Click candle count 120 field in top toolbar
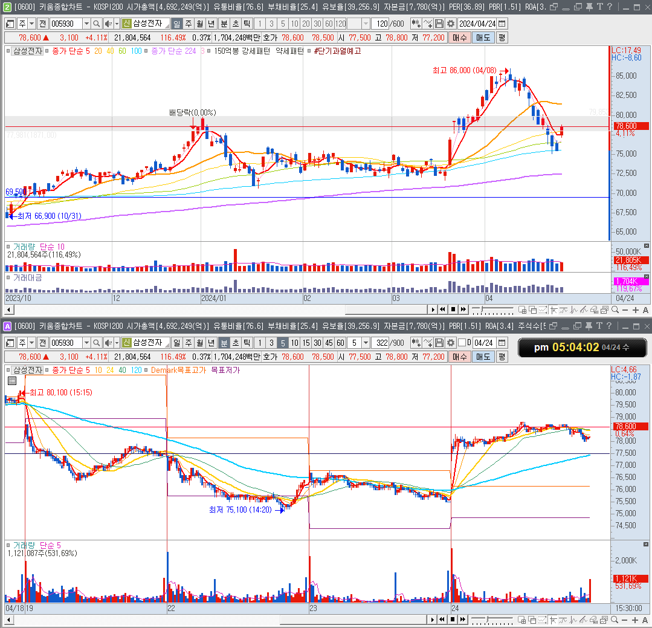Viewport: 652px width, 628px height. (x=380, y=24)
